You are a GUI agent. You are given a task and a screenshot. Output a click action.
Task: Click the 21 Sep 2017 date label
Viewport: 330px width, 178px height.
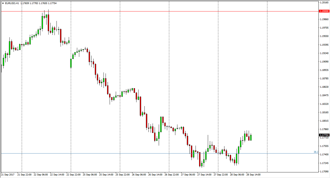click(x=8, y=175)
